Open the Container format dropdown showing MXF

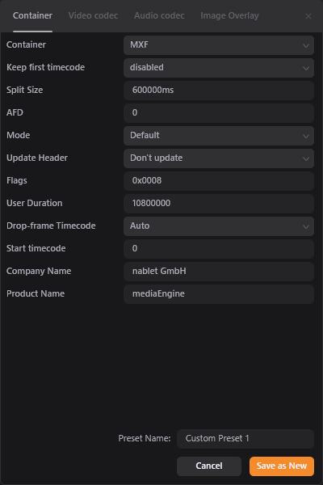(219, 45)
